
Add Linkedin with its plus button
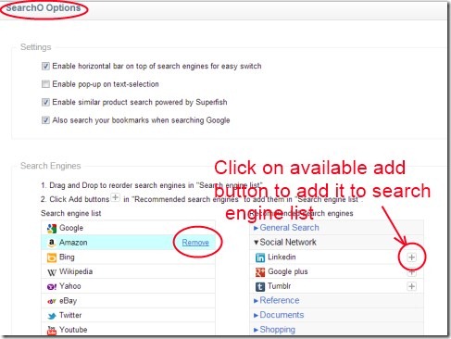[x=411, y=257]
